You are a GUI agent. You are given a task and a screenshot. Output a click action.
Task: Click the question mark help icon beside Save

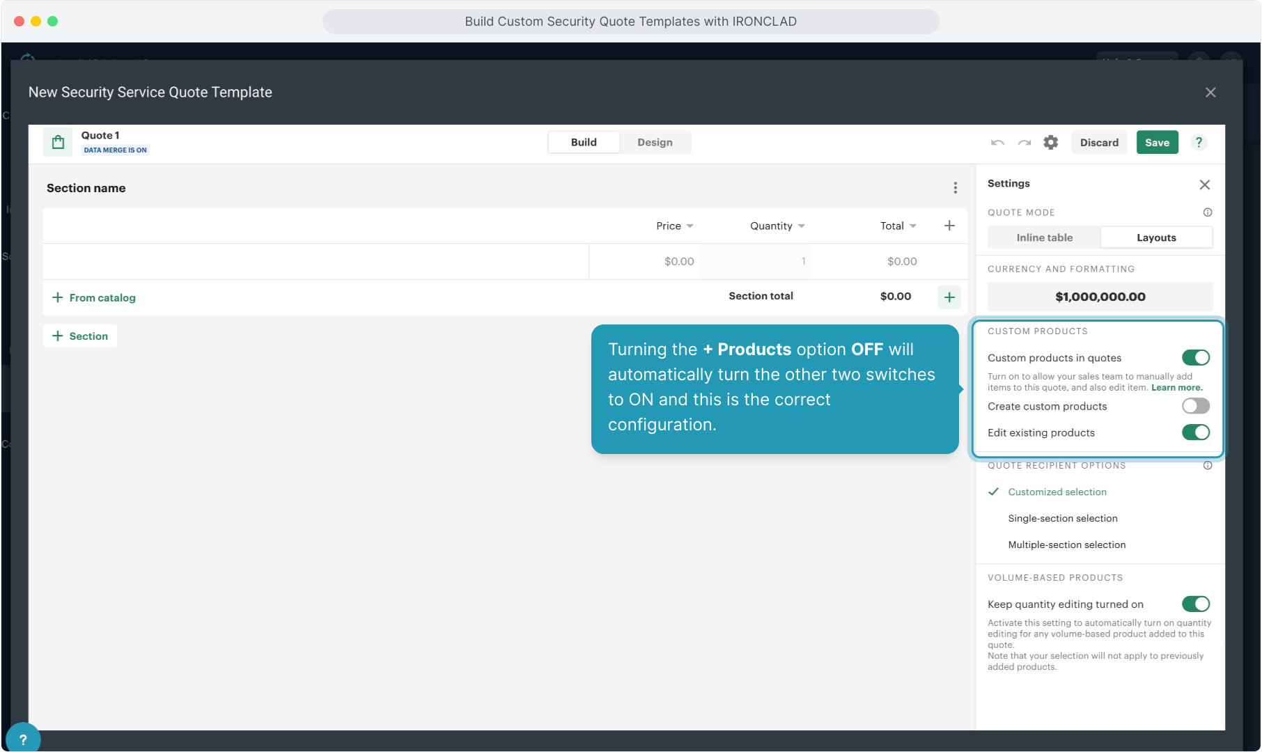pos(1199,143)
